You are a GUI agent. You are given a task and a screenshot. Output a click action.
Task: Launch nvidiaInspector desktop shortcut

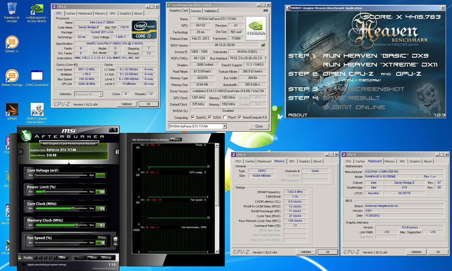coord(37,13)
